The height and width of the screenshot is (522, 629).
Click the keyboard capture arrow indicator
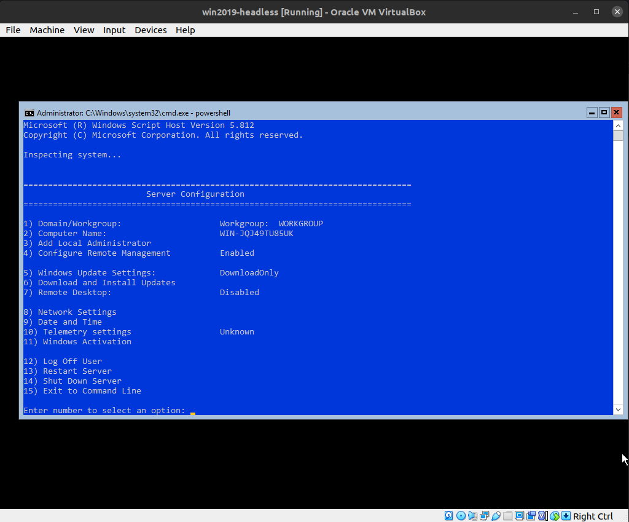[x=566, y=516]
